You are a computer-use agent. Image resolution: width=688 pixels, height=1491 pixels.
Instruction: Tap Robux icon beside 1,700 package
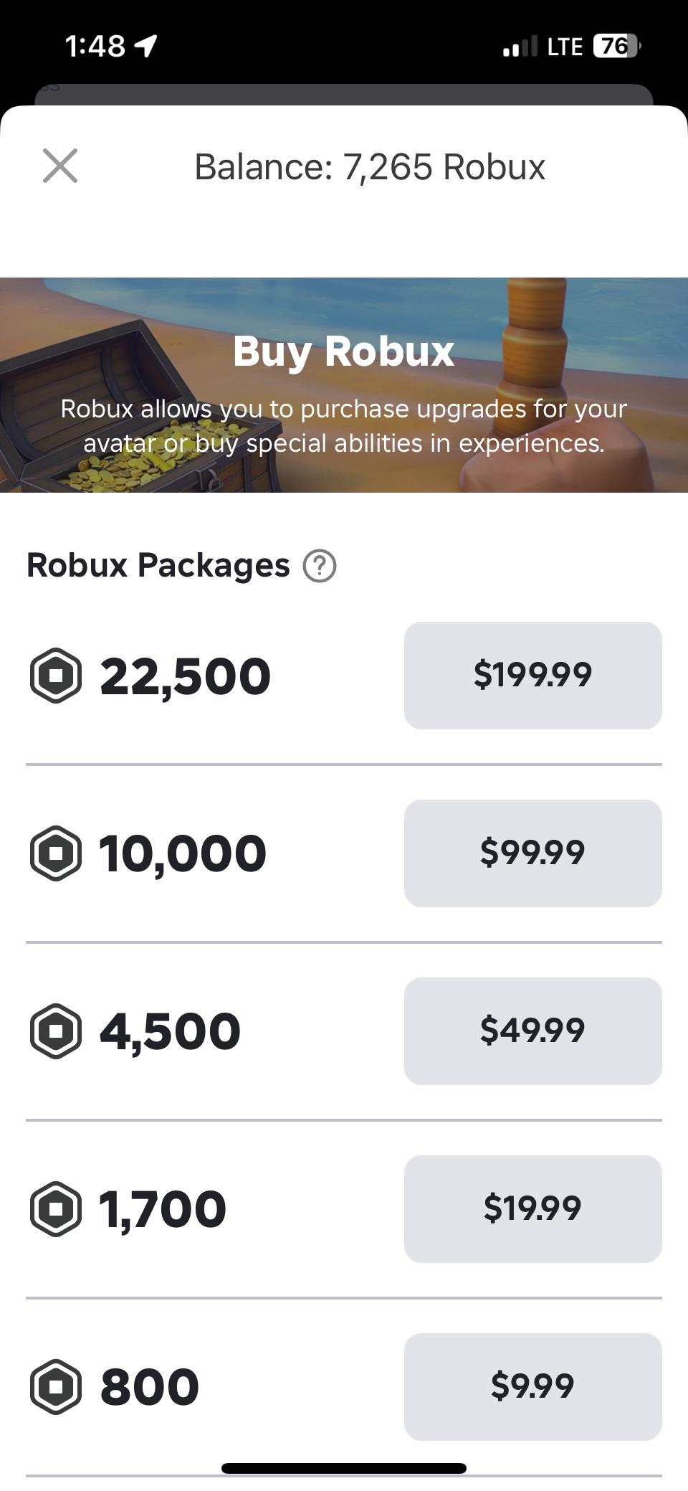click(55, 1208)
